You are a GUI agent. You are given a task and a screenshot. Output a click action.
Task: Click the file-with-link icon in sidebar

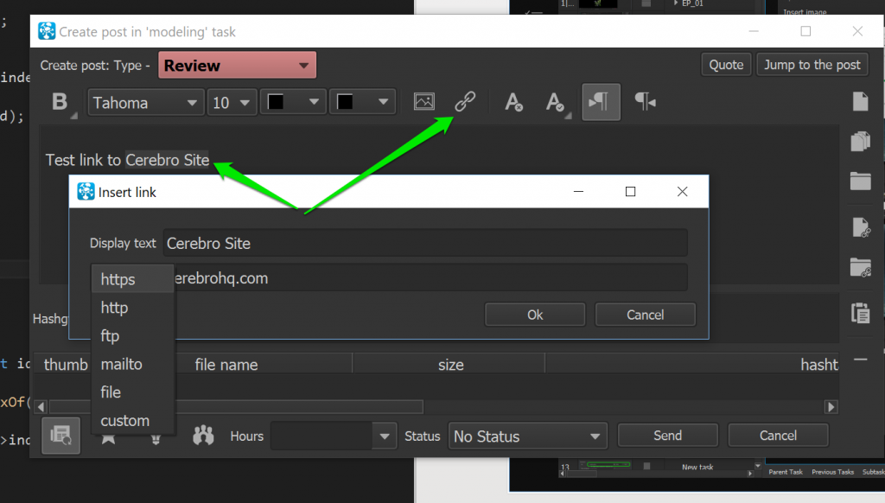point(861,227)
